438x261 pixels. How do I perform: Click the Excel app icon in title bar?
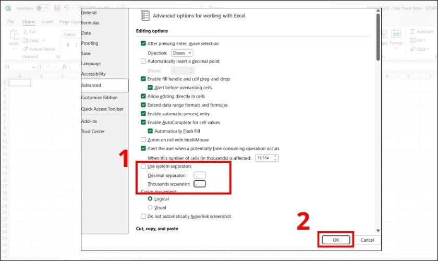(8, 8)
